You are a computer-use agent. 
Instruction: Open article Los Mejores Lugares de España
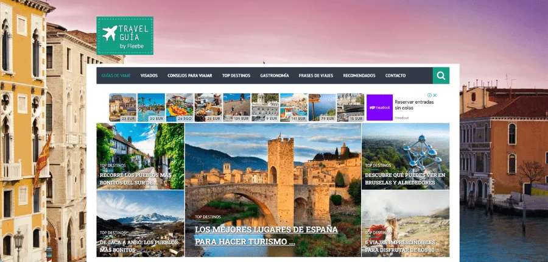(x=266, y=235)
